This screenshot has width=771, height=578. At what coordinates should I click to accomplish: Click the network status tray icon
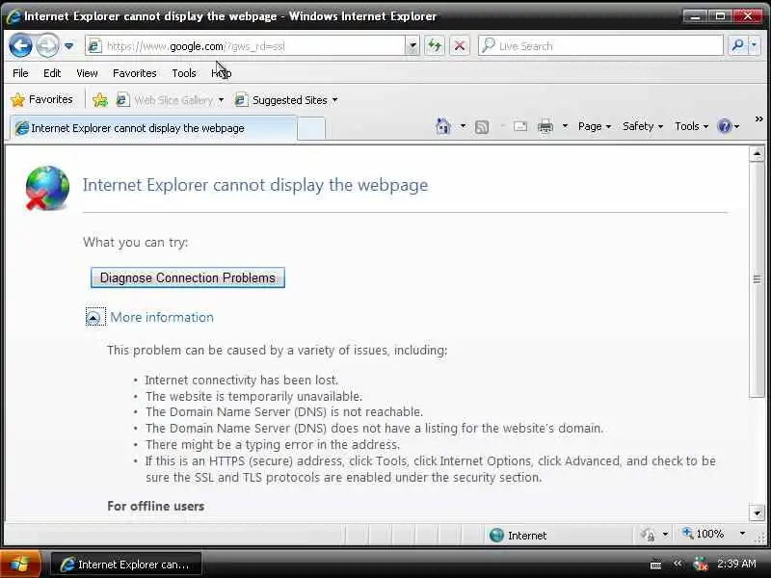pos(701,564)
